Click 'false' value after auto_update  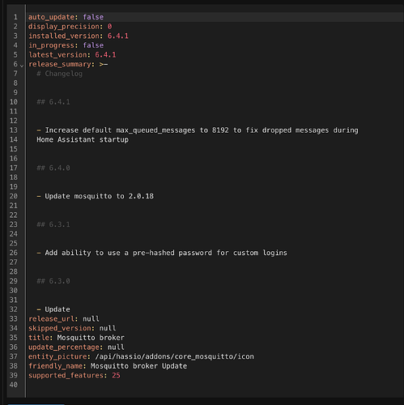tap(93, 17)
